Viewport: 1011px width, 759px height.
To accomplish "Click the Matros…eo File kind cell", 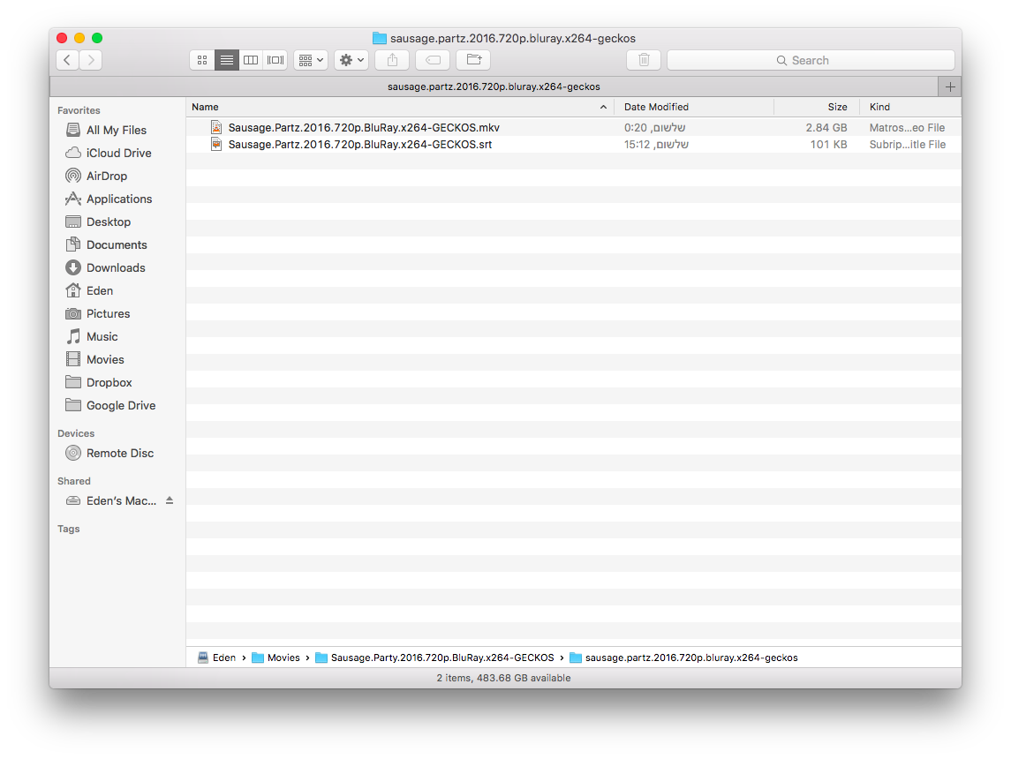I will point(907,128).
